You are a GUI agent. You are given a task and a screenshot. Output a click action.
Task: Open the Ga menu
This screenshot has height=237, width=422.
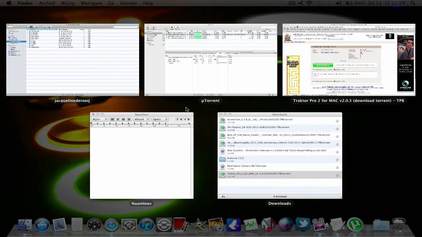click(x=111, y=3)
